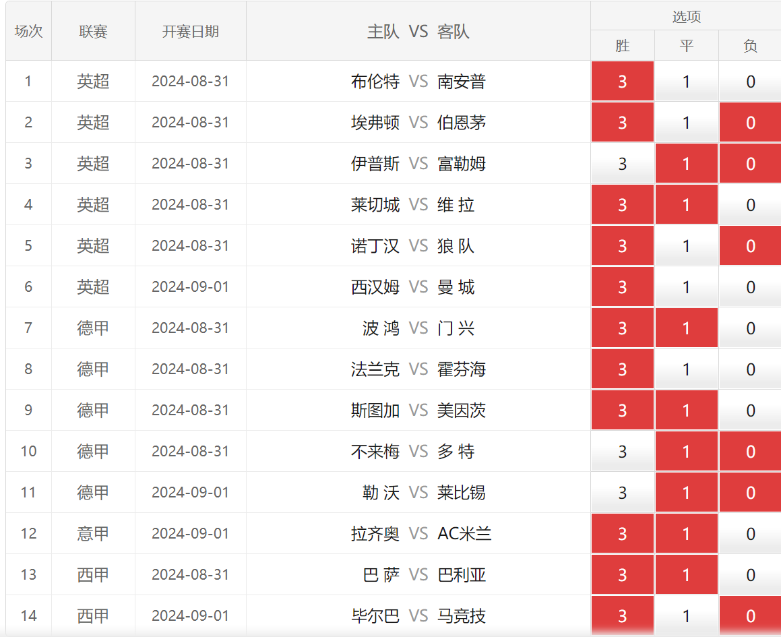Viewport: 781px width, 637px height.
Task: Click match text 布伦特 VS 南安普
Action: pos(418,82)
